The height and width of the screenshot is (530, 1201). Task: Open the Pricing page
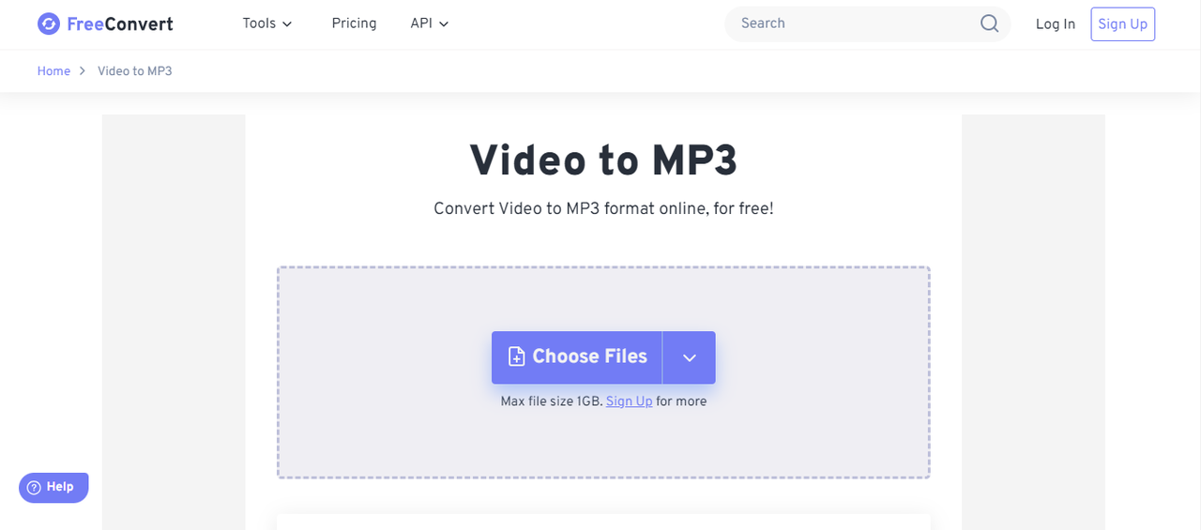tap(354, 23)
